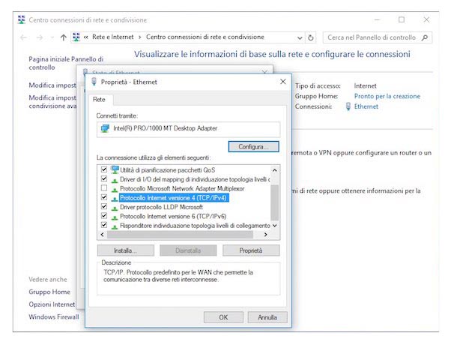
Task: Expand address bar history dropdown
Action: click(x=300, y=37)
